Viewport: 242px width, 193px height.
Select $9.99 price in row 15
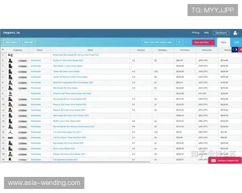tap(179, 132)
